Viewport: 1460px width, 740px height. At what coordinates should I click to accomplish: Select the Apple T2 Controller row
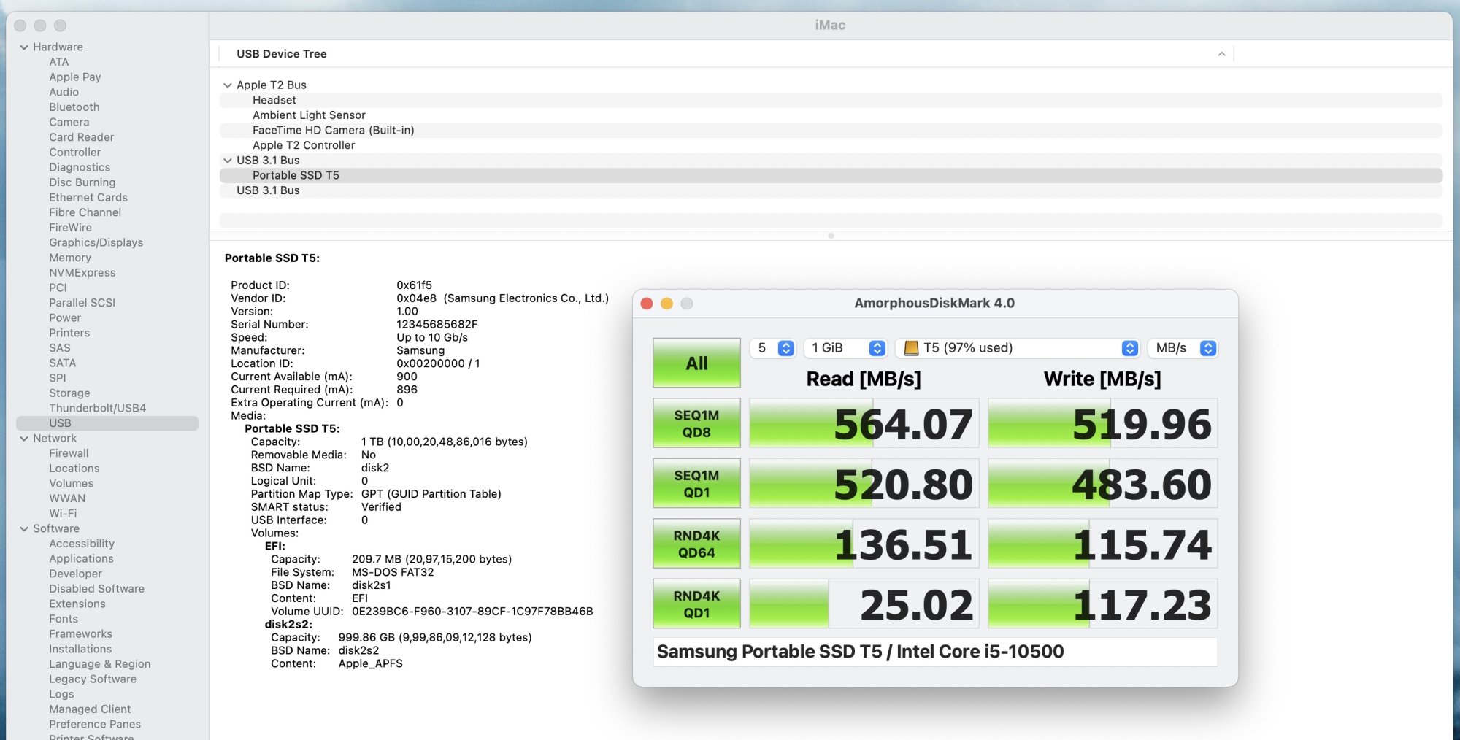[831, 145]
